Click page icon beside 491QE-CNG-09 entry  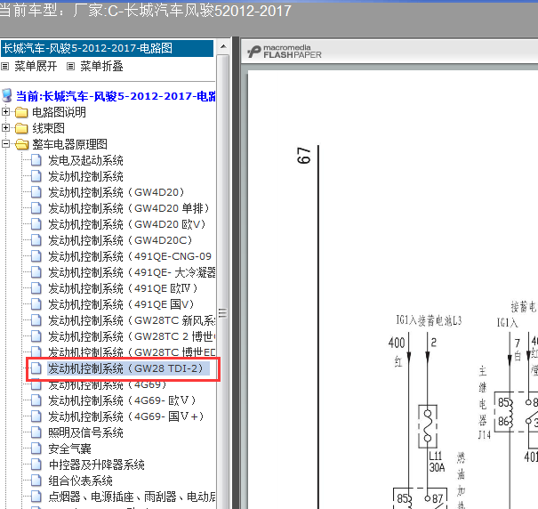pos(36,256)
